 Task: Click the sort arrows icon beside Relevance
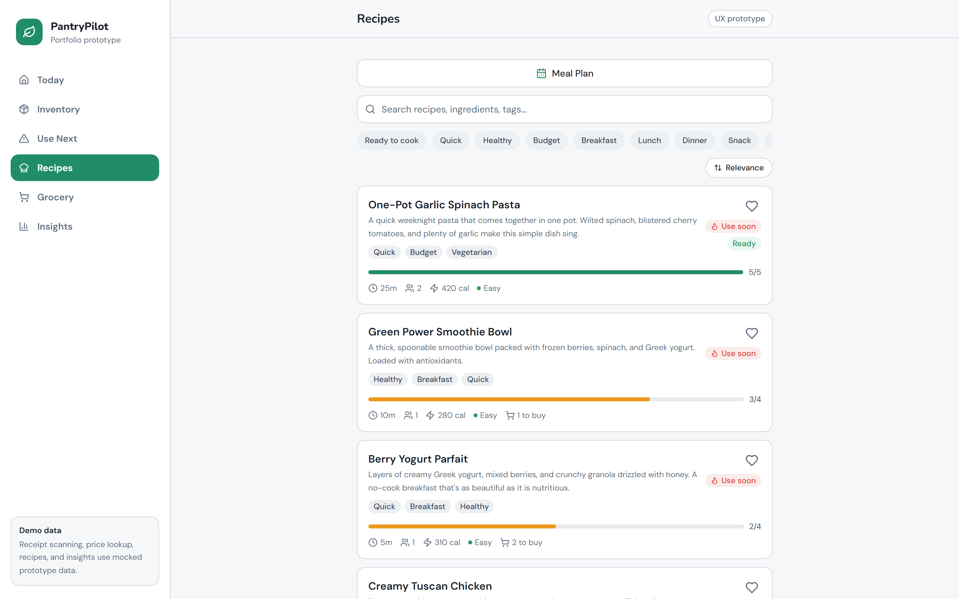pyautogui.click(x=718, y=168)
